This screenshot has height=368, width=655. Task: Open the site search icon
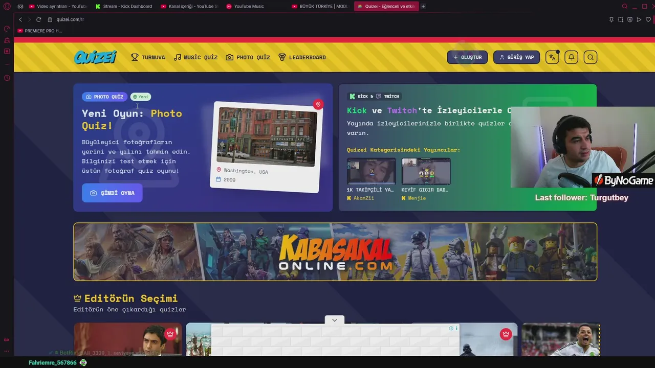coord(591,57)
